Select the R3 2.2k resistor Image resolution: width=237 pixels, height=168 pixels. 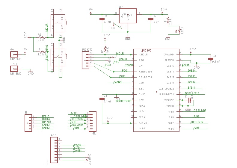[x=41, y=52]
